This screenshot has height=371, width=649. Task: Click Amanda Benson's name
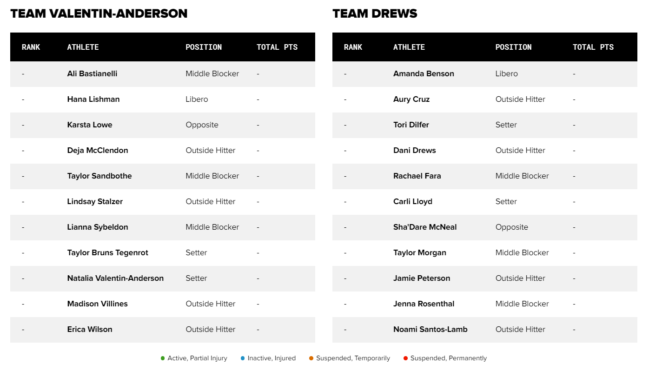(424, 73)
